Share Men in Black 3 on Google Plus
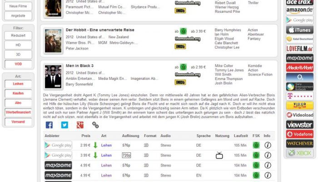This screenshot has height=182, width=318. point(80,125)
